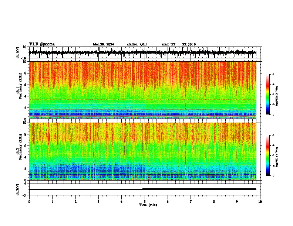
Task: Select the "start UT = 22:30:0" text
Action: [179, 44]
